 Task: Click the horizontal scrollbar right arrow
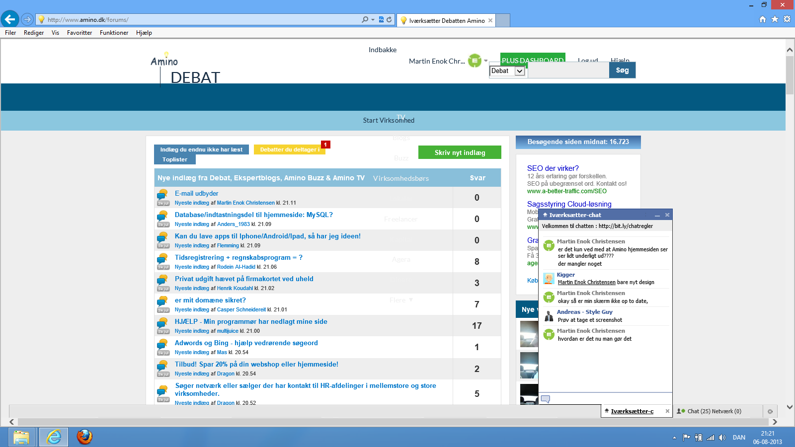click(x=774, y=422)
